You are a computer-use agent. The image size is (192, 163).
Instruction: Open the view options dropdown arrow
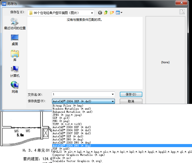tap(121, 13)
